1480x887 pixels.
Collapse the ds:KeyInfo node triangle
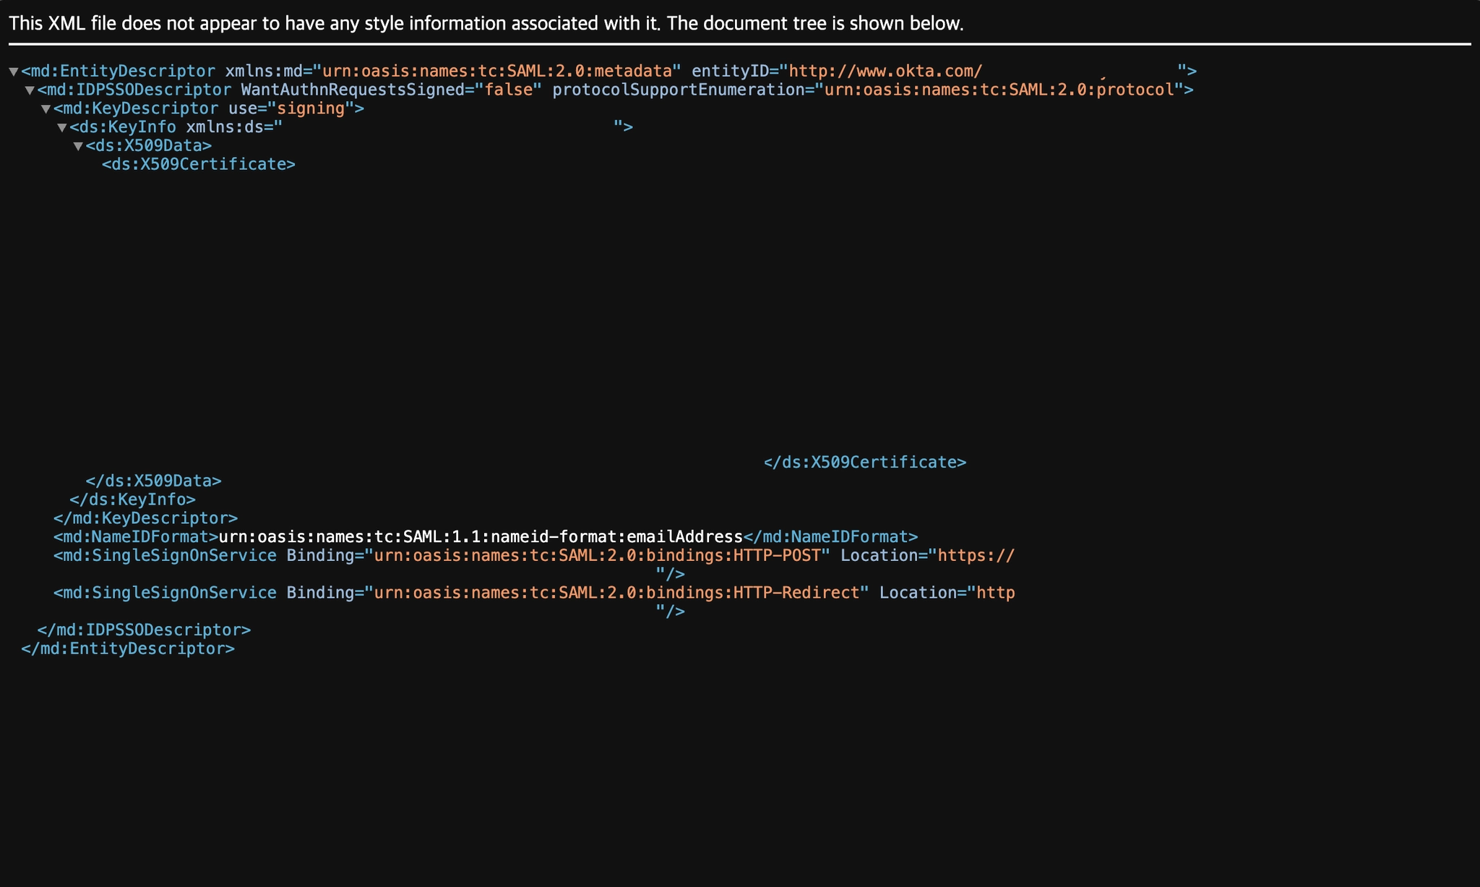(x=62, y=128)
